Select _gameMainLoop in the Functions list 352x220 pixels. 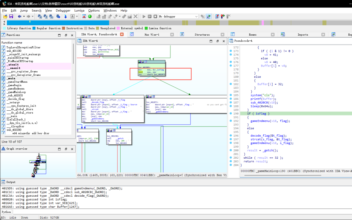[x=16, y=92]
